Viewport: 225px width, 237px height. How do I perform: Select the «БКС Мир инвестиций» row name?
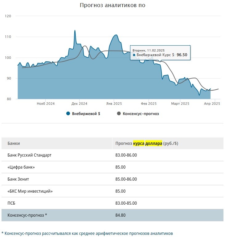coord(30,191)
